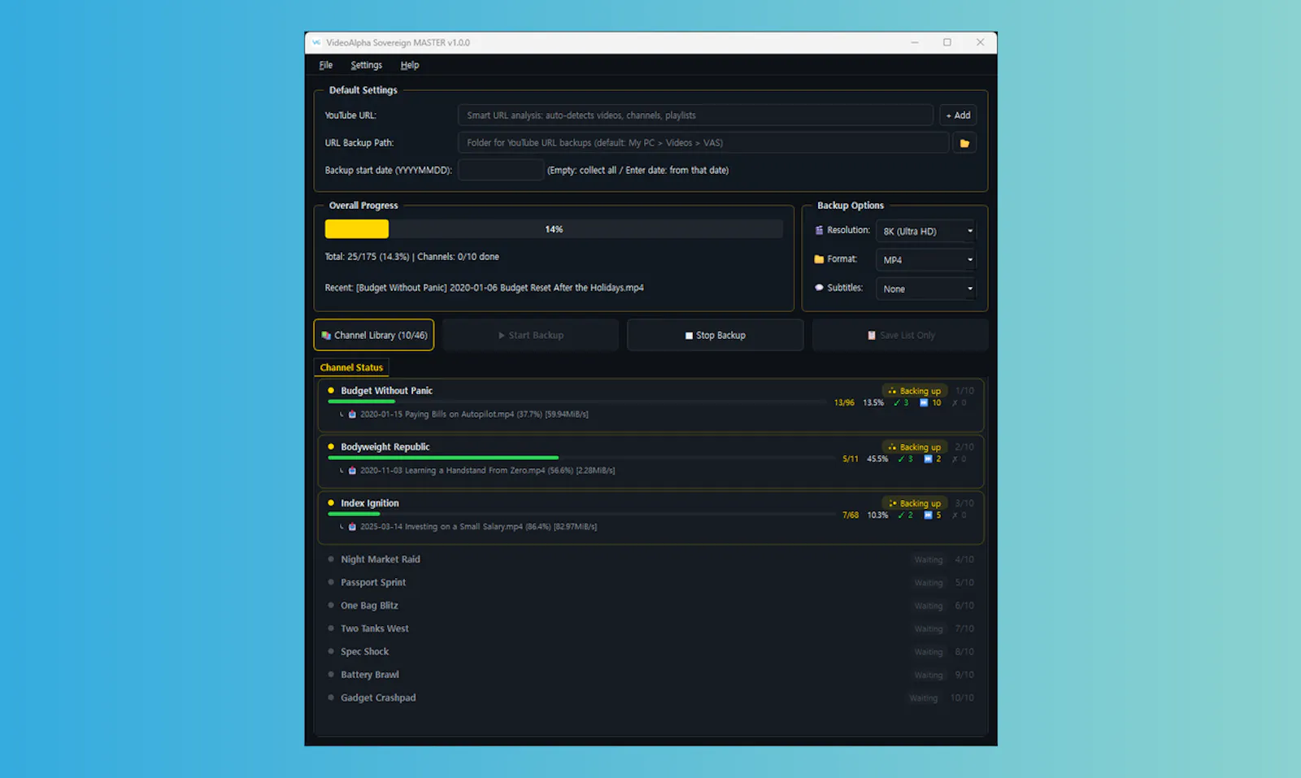Open the Help menu

409,65
